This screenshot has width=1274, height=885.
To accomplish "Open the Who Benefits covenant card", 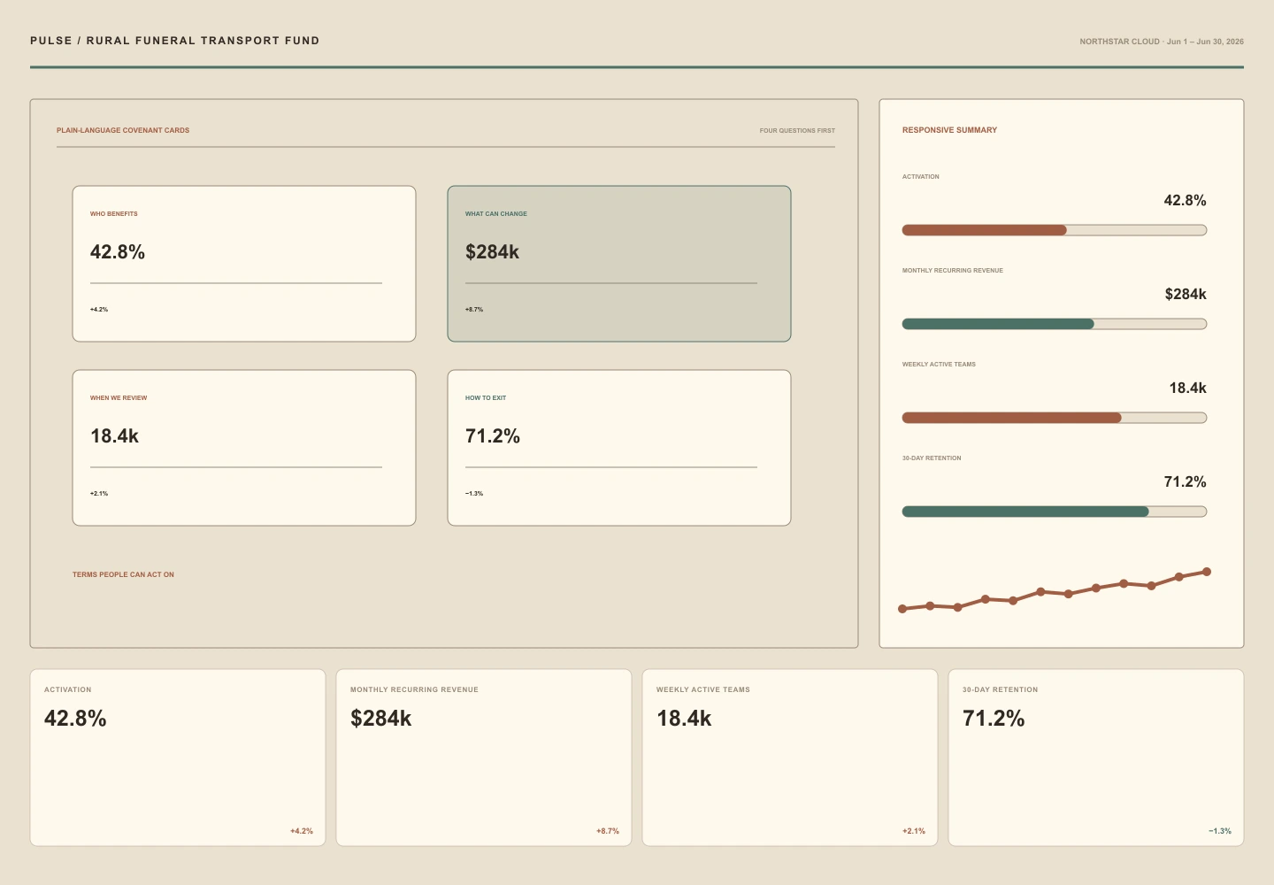I will pyautogui.click(x=244, y=264).
